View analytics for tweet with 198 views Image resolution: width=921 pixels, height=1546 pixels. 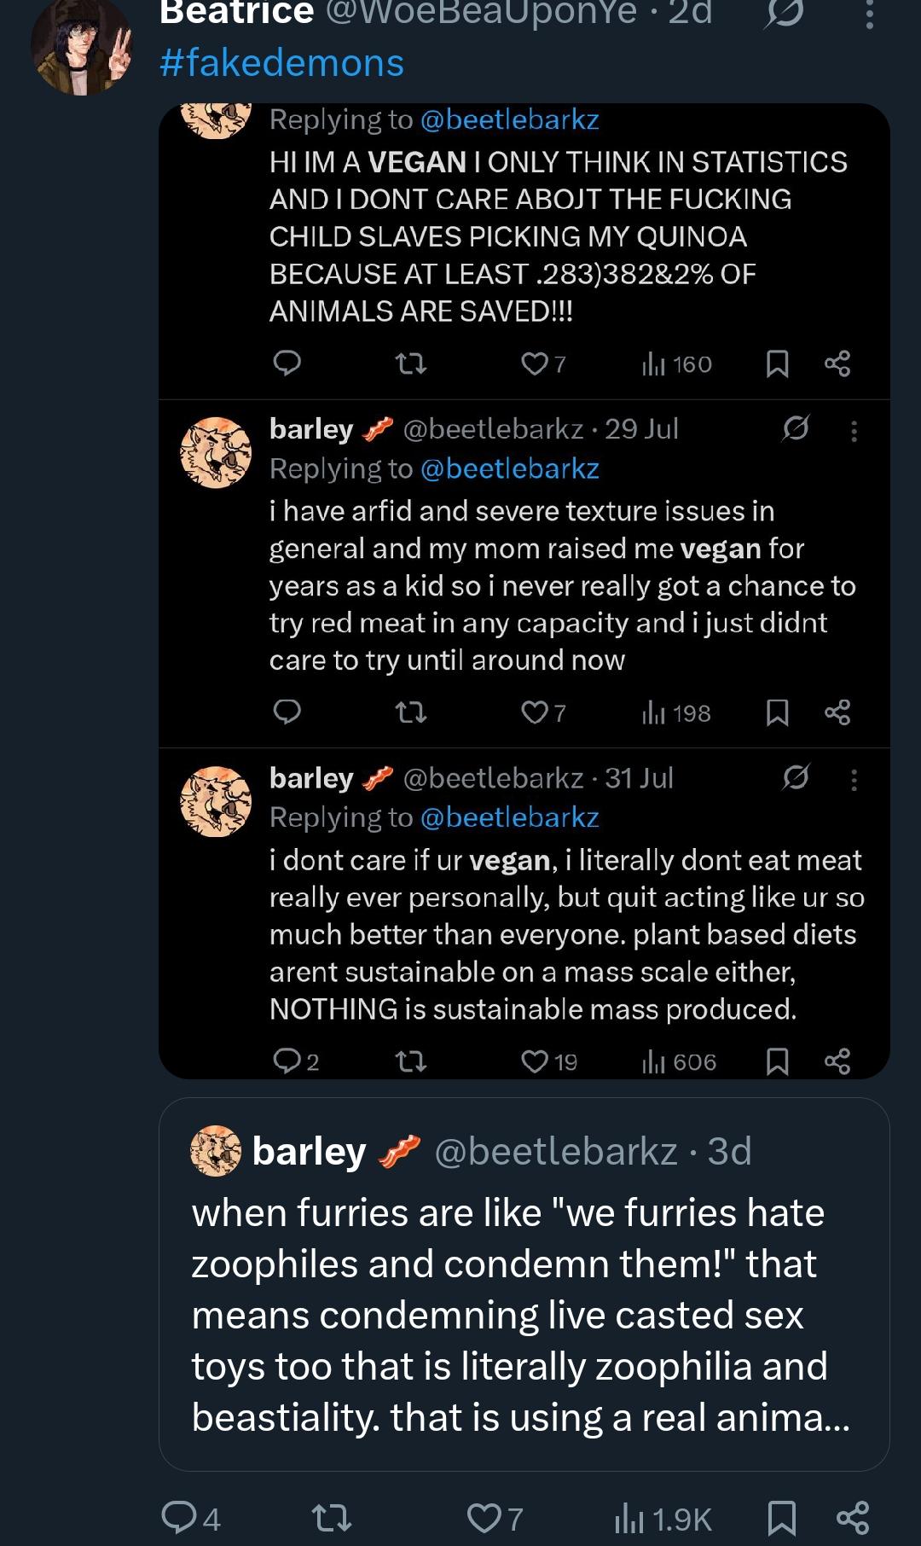click(x=676, y=712)
